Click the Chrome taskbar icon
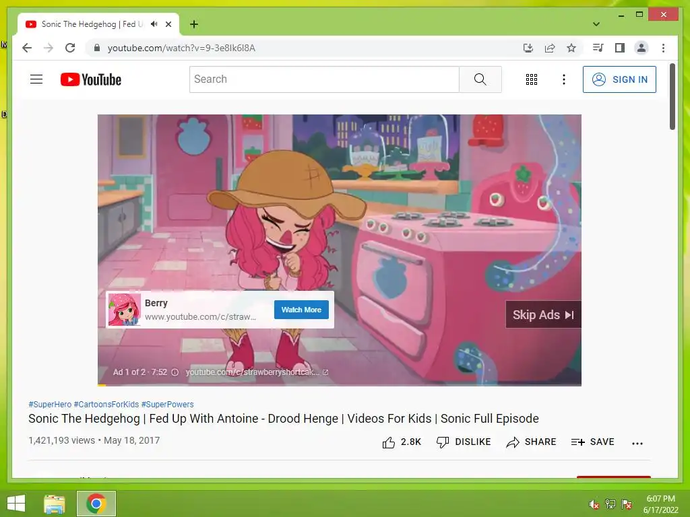 pyautogui.click(x=96, y=504)
